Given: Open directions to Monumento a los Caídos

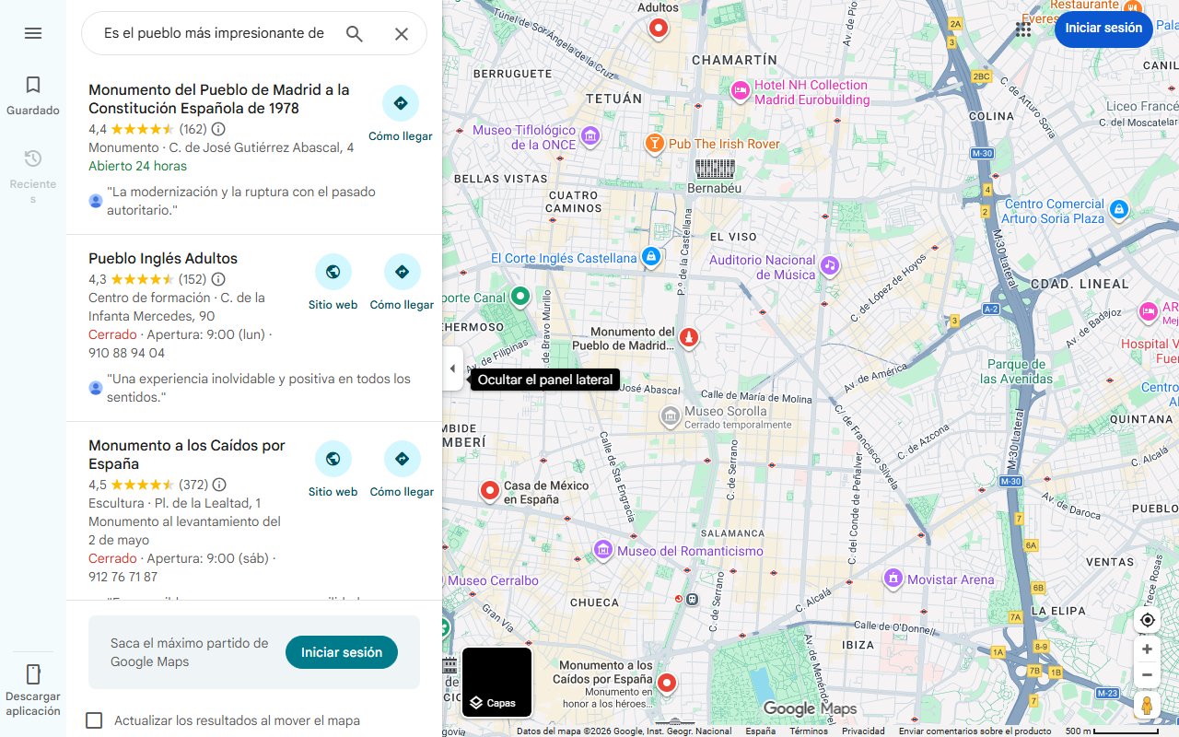Looking at the screenshot, I should pos(402,459).
